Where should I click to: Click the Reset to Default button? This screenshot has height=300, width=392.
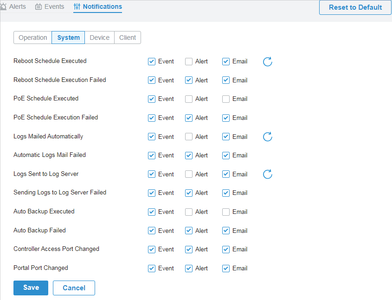click(355, 7)
